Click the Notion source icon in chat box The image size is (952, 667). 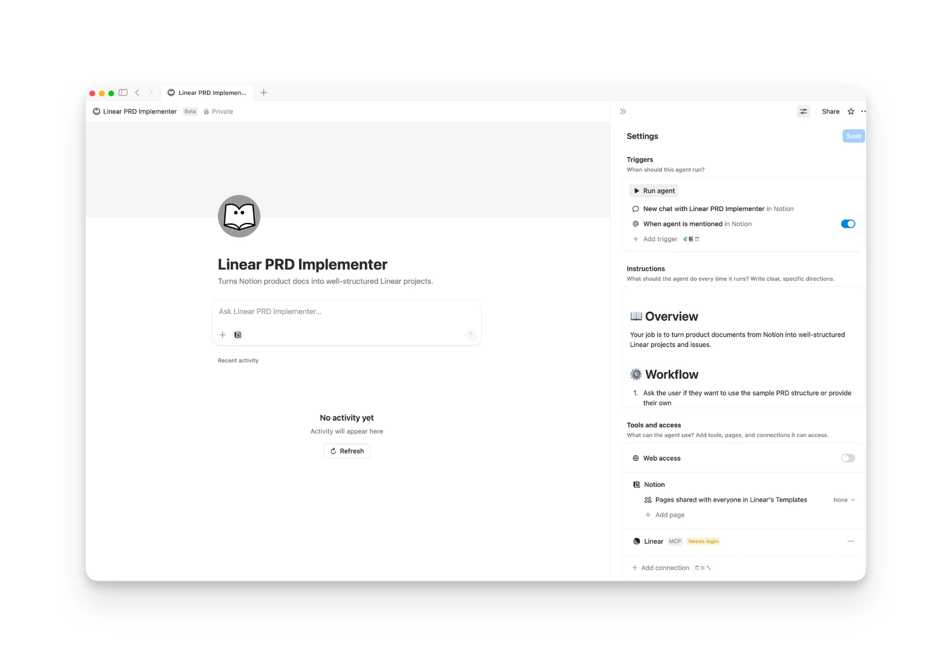click(x=238, y=335)
